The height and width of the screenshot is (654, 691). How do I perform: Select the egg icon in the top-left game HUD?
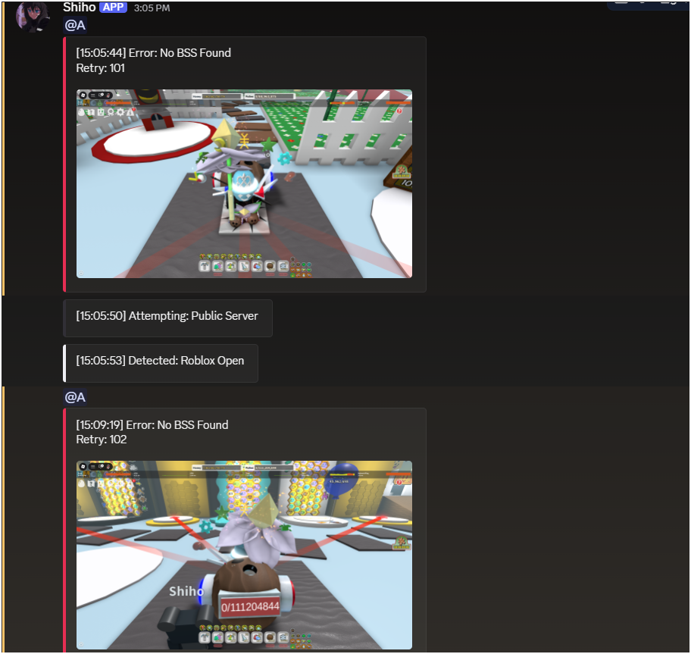[x=81, y=111]
